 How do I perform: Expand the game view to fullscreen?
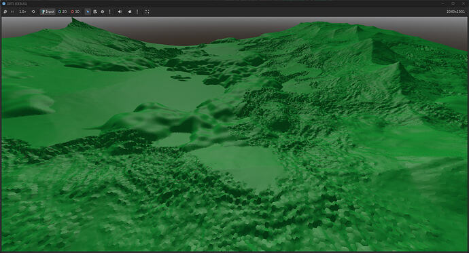pyautogui.click(x=147, y=12)
